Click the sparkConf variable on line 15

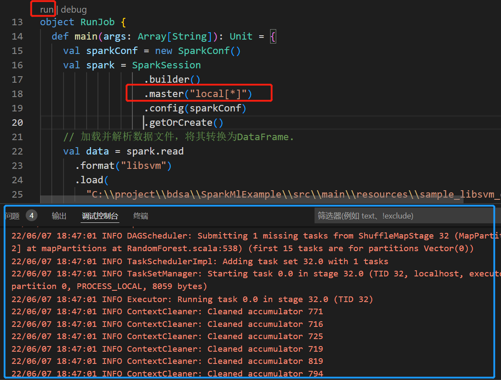(x=112, y=50)
